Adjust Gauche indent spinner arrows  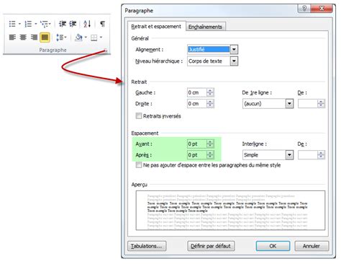[210, 92]
